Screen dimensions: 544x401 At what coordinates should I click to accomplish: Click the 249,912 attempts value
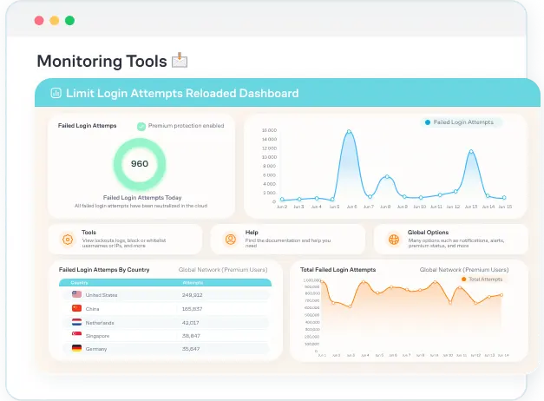pyautogui.click(x=193, y=295)
